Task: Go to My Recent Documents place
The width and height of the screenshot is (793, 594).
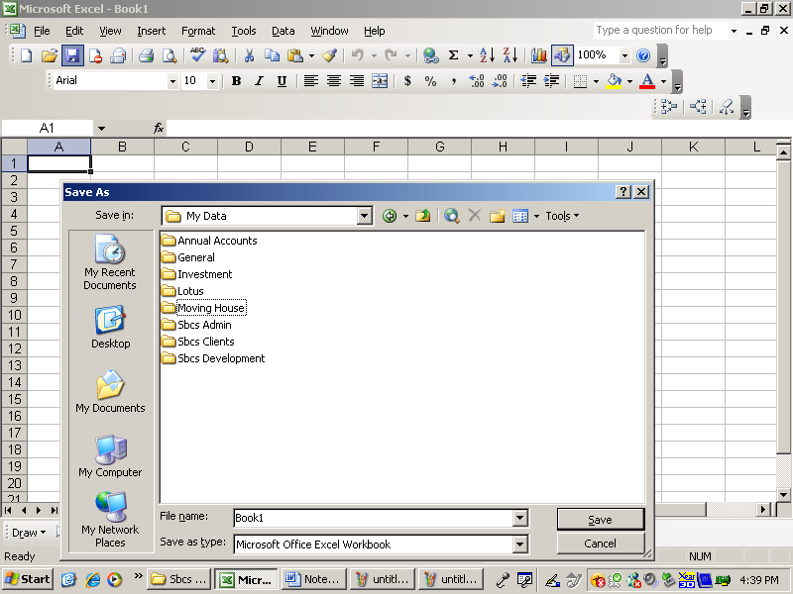Action: click(x=110, y=262)
